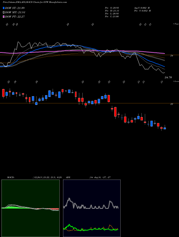
Task: Click the first red candlestick on the left
Action: tap(3, 93)
